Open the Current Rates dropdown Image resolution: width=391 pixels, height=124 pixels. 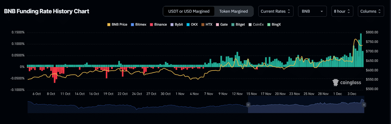[x=276, y=11]
